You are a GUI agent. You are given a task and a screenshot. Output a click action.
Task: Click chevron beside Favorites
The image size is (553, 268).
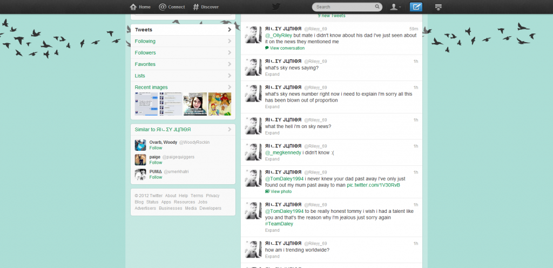(x=230, y=64)
